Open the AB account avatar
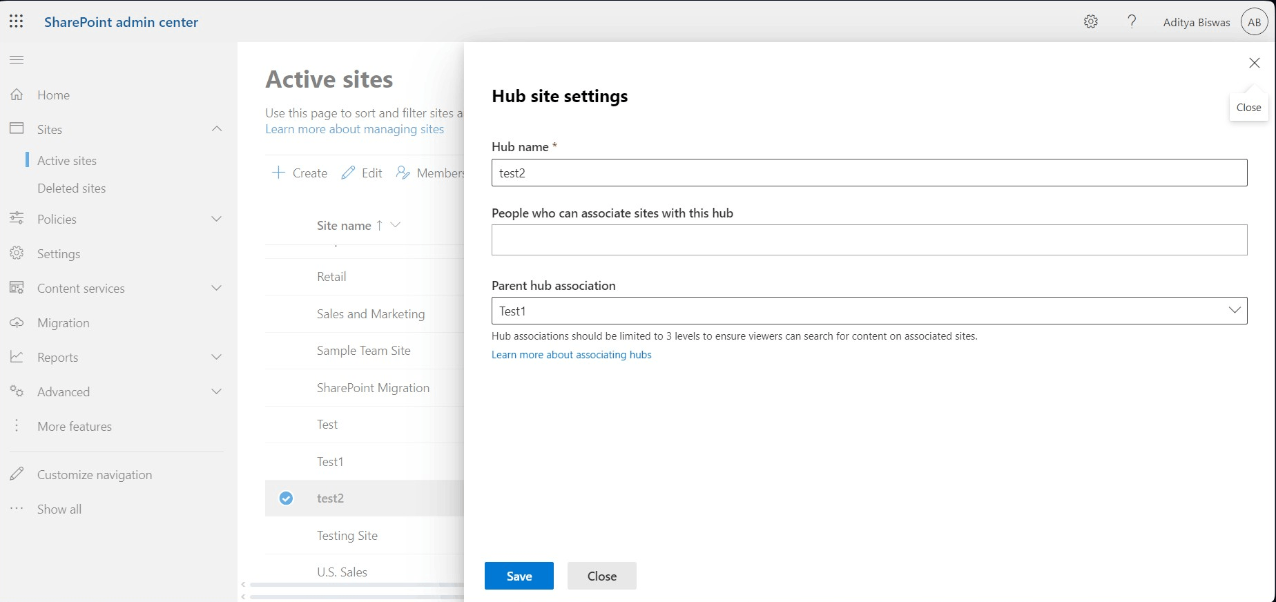This screenshot has width=1276, height=602. coord(1254,22)
